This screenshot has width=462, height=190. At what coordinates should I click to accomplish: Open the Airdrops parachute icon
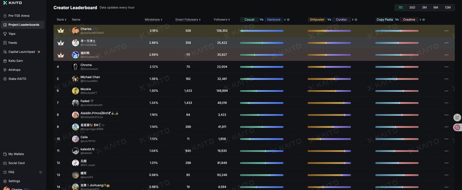click(x=5, y=70)
